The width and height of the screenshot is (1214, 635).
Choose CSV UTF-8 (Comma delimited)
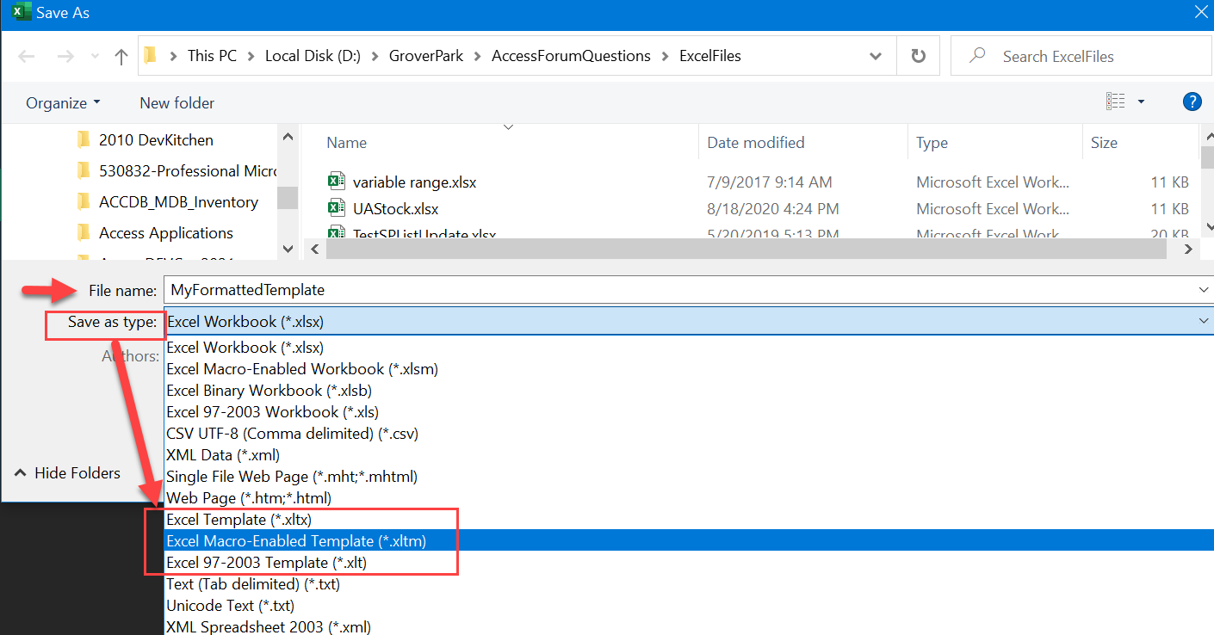pyautogui.click(x=689, y=434)
